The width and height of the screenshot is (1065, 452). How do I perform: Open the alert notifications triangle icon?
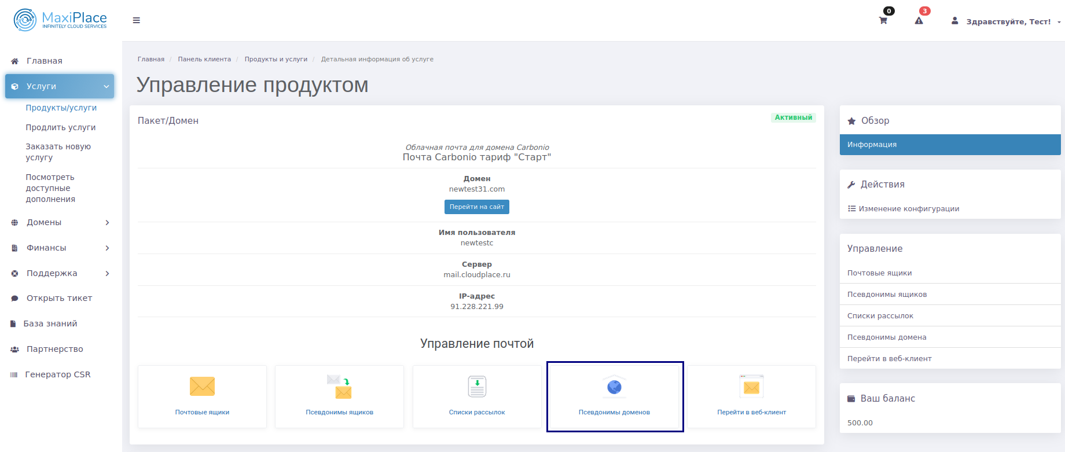pos(919,21)
